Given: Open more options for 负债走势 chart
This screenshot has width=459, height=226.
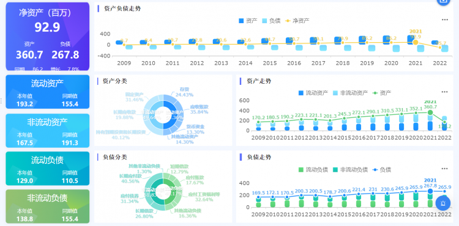Looking at the screenshot, I should (445, 169).
